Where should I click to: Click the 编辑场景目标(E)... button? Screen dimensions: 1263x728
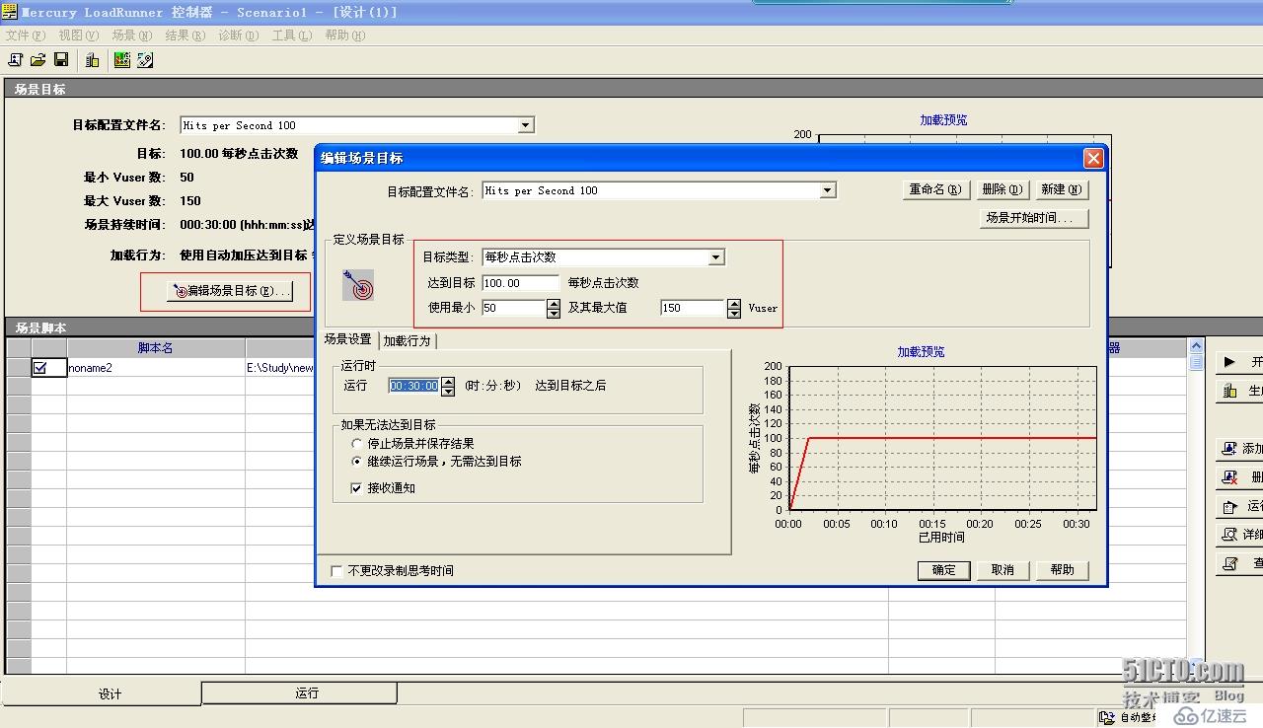(230, 291)
